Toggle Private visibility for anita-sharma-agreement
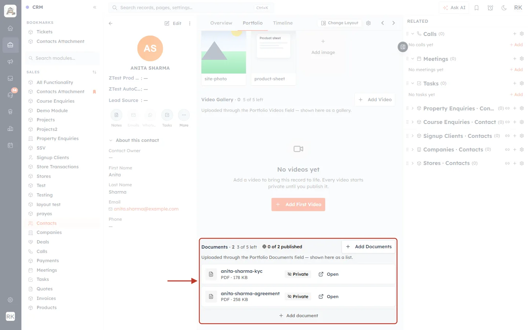The image size is (528, 330). (298, 297)
